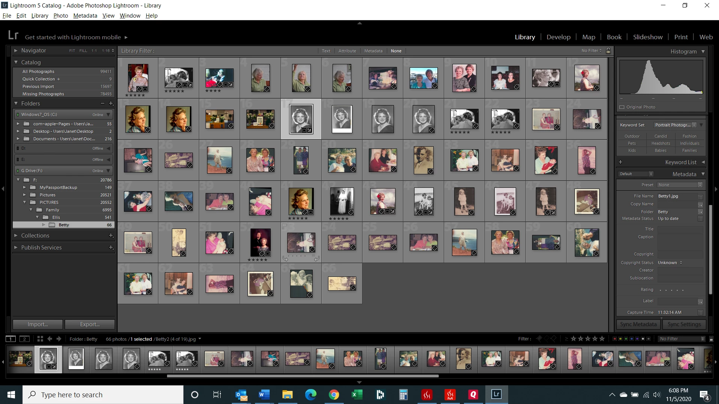Viewport: 719px width, 404px height.
Task: Open the Metadata menu
Action: [85, 16]
